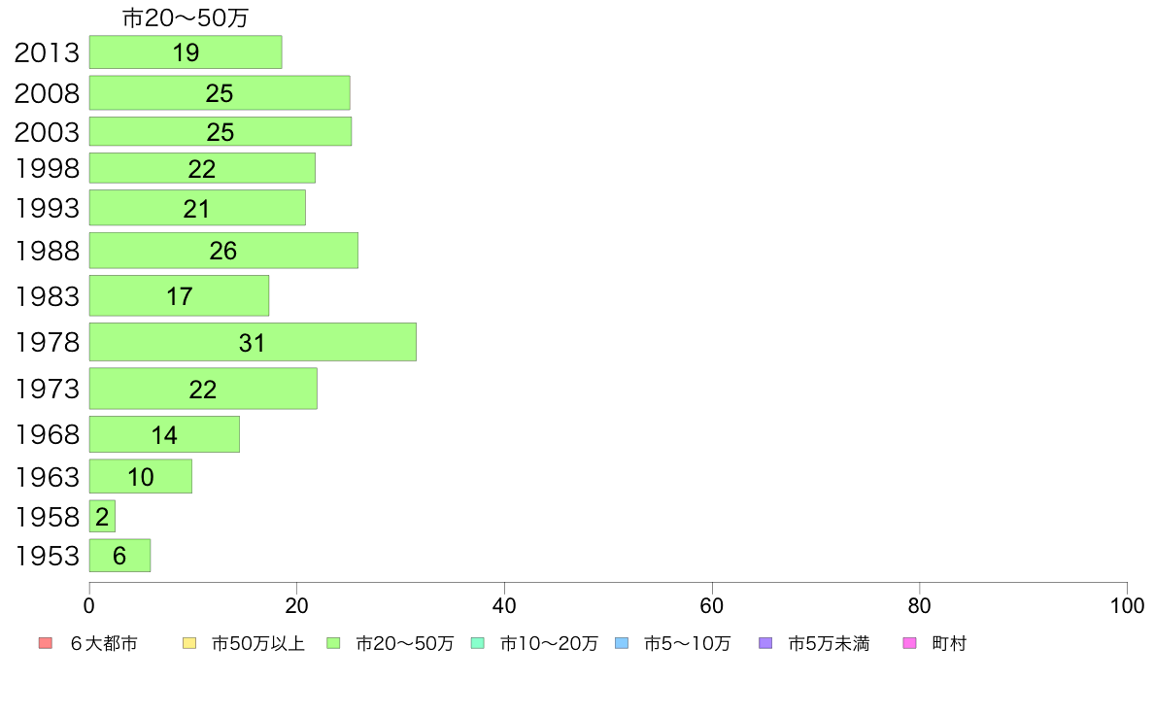Click the pink 町村 legend swatch

tap(910, 643)
